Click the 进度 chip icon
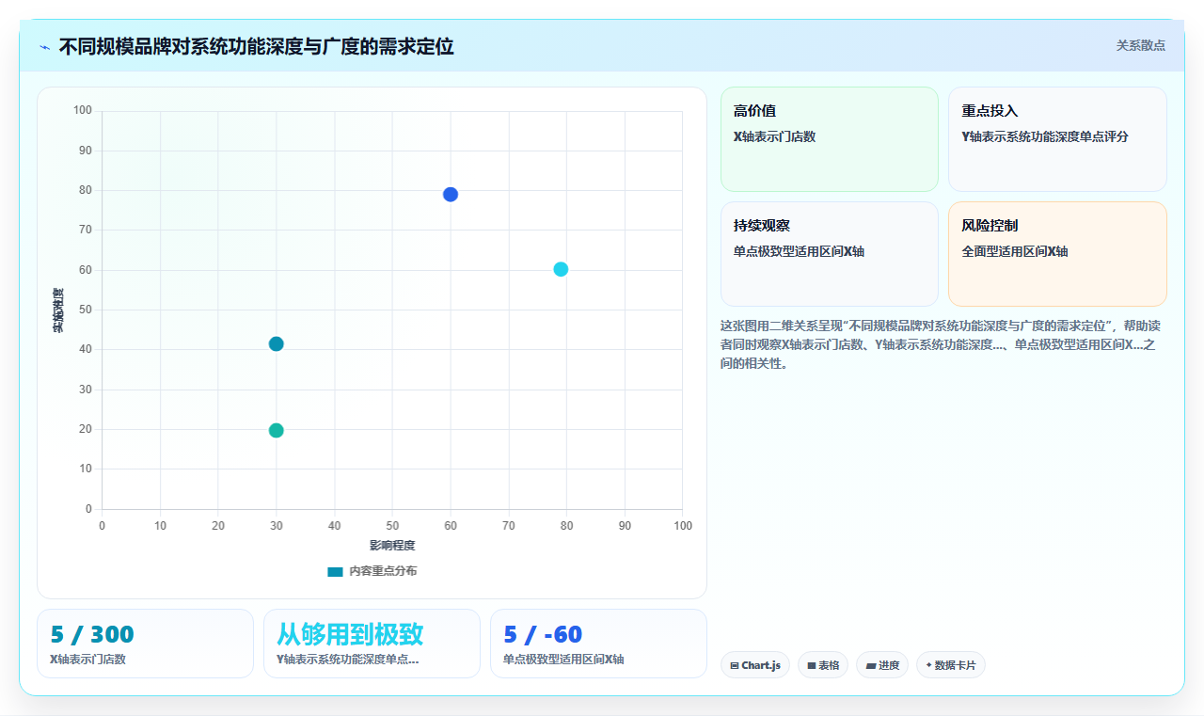The image size is (1204, 716). [x=871, y=665]
